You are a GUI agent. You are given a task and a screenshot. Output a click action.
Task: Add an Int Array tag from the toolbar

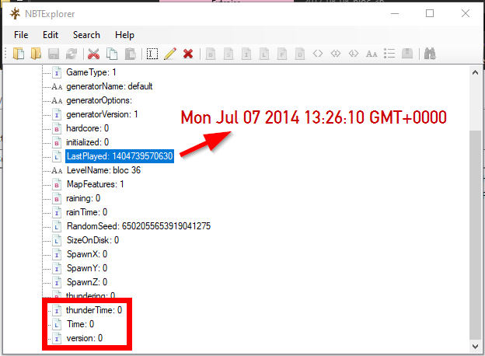point(336,54)
